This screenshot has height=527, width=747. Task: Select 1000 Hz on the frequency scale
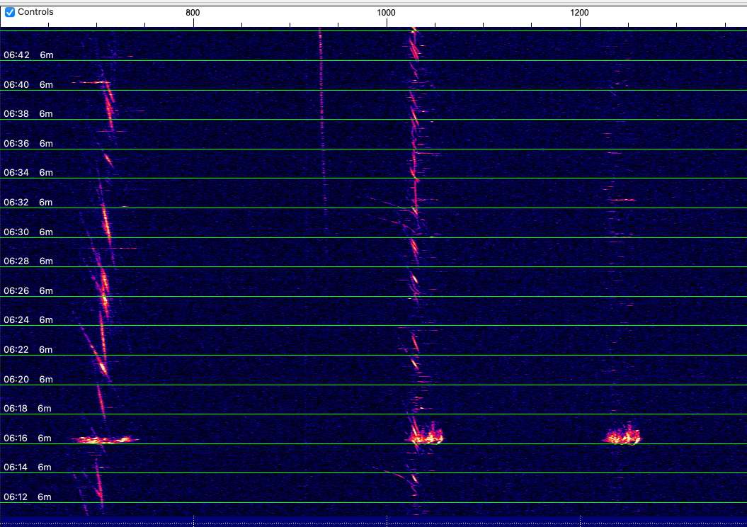click(x=386, y=12)
